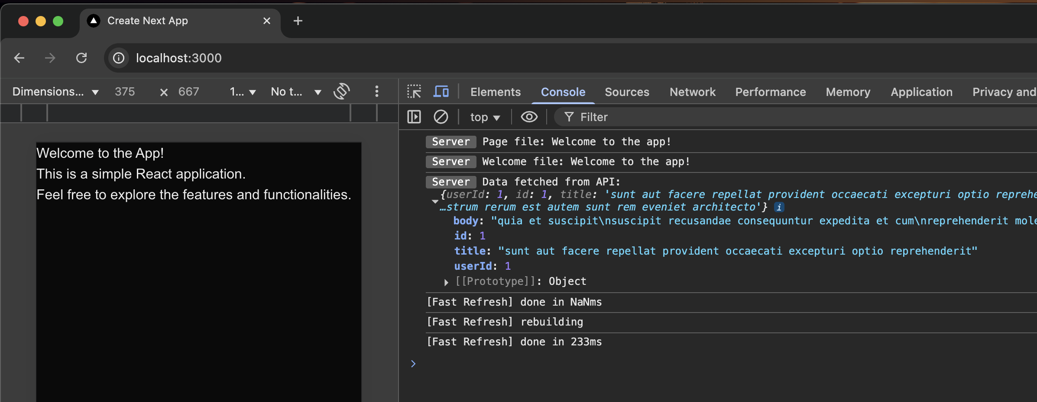Screen dimensions: 1037x402
Task: Open device toolbar more options menu
Action: pos(377,91)
